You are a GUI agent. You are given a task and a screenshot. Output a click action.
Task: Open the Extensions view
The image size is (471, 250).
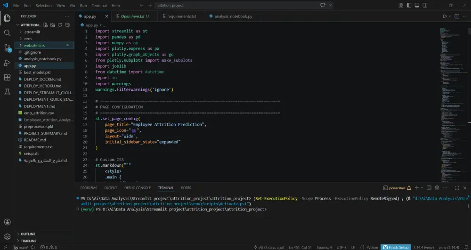pyautogui.click(x=7, y=77)
